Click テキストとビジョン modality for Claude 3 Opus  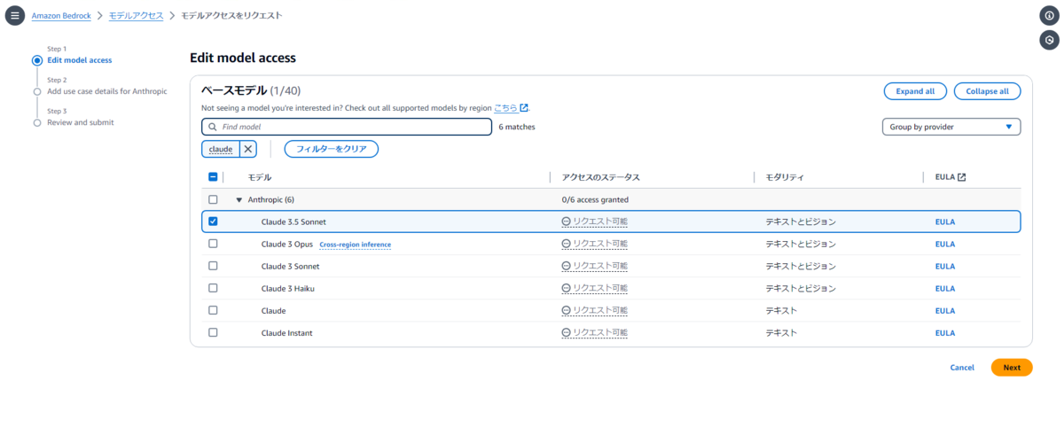click(x=801, y=244)
